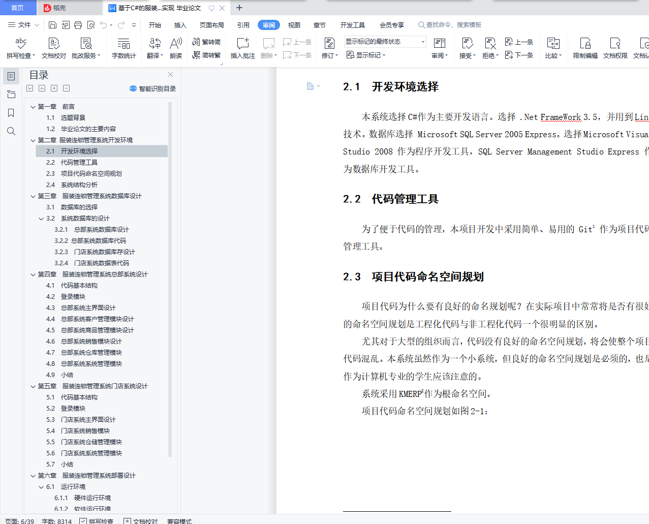
Task: Switch to 插入 ribbon tab
Action: [180, 25]
